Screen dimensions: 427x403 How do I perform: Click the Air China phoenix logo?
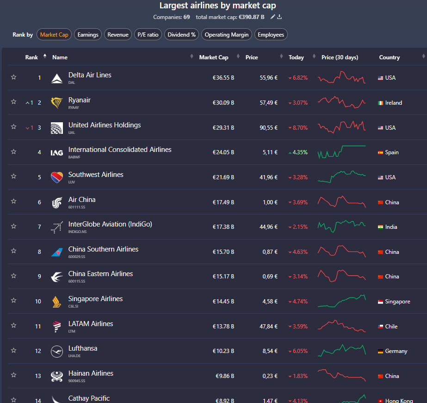pos(57,202)
